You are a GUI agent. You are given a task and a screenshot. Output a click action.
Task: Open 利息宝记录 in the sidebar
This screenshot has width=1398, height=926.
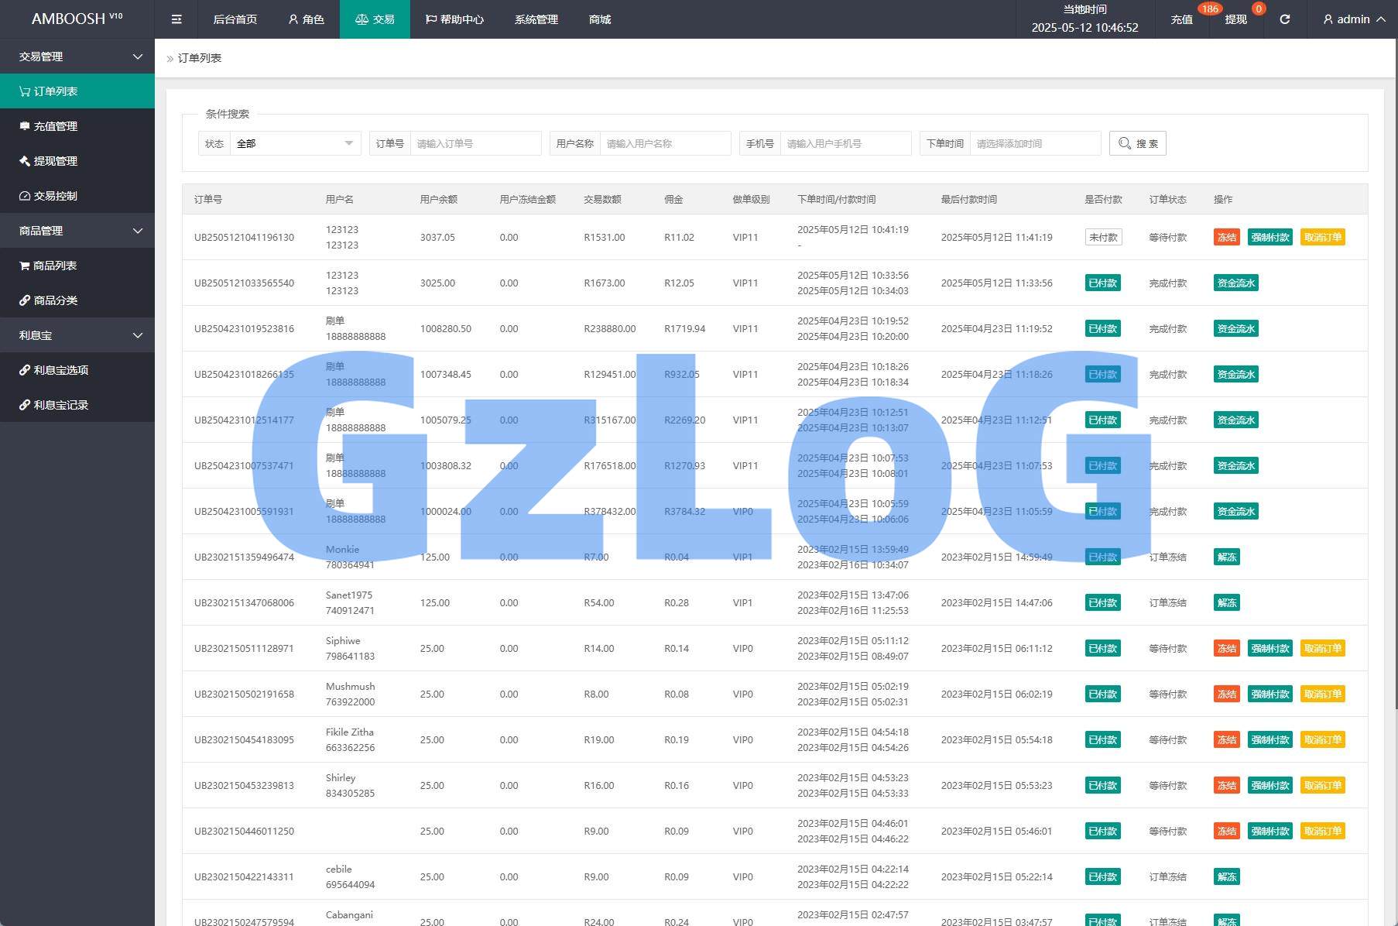pos(60,405)
